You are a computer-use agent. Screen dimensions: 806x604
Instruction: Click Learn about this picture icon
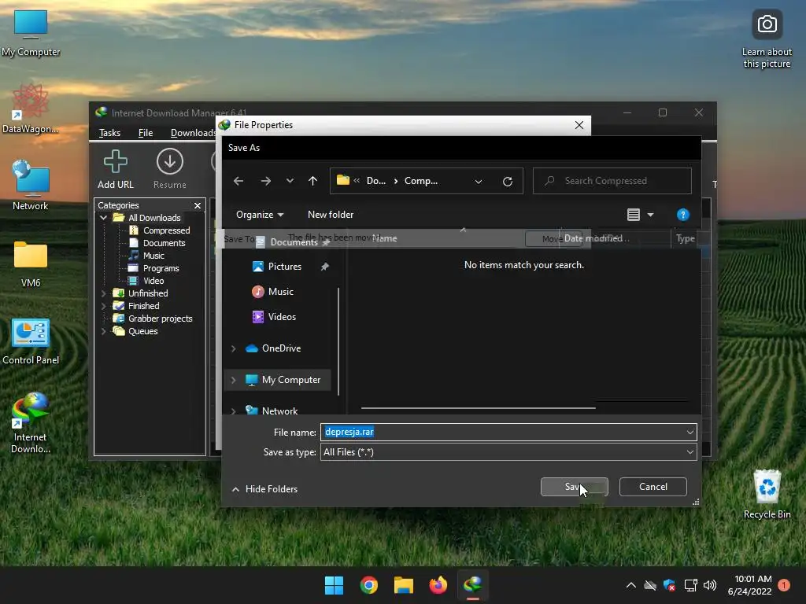(767, 39)
